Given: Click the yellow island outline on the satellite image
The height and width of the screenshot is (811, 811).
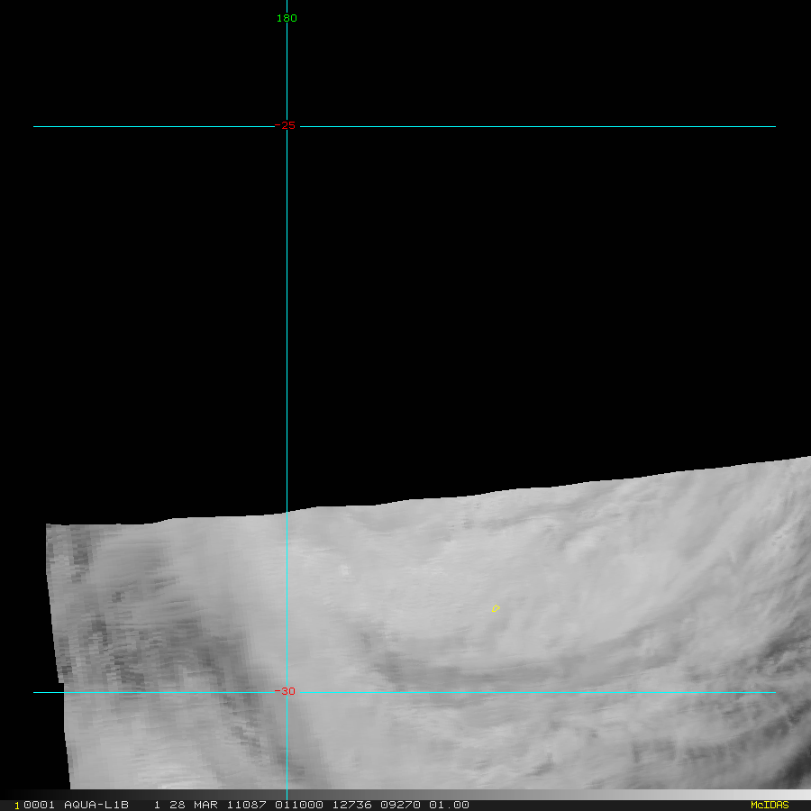Looking at the screenshot, I should [x=496, y=609].
